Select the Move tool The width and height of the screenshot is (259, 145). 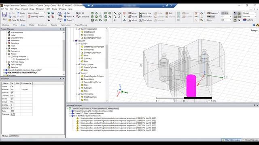coord(132,13)
